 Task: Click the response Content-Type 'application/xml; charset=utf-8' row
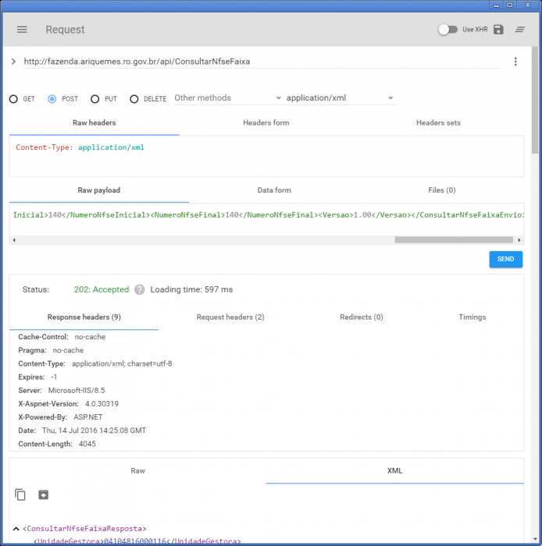coord(95,364)
